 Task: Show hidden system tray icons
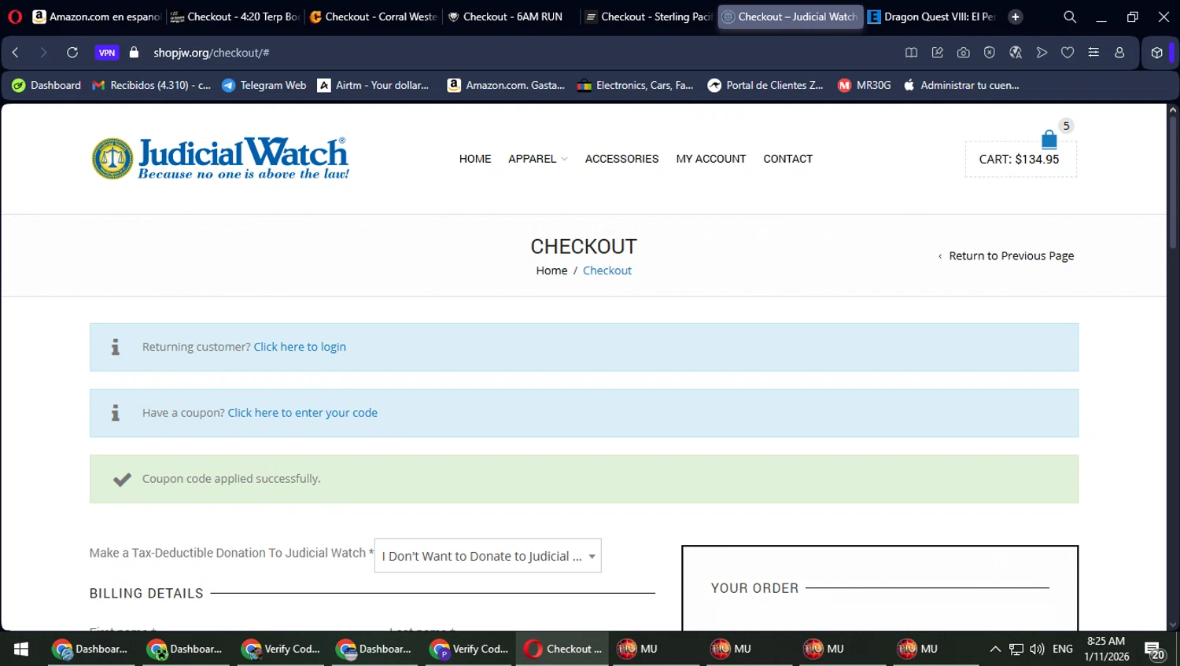pos(995,649)
